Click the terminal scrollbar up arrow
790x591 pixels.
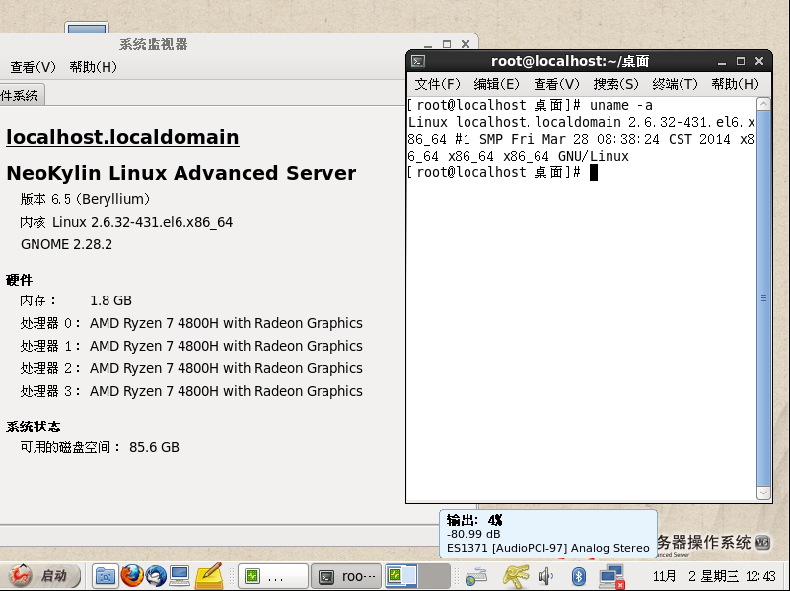click(x=763, y=104)
